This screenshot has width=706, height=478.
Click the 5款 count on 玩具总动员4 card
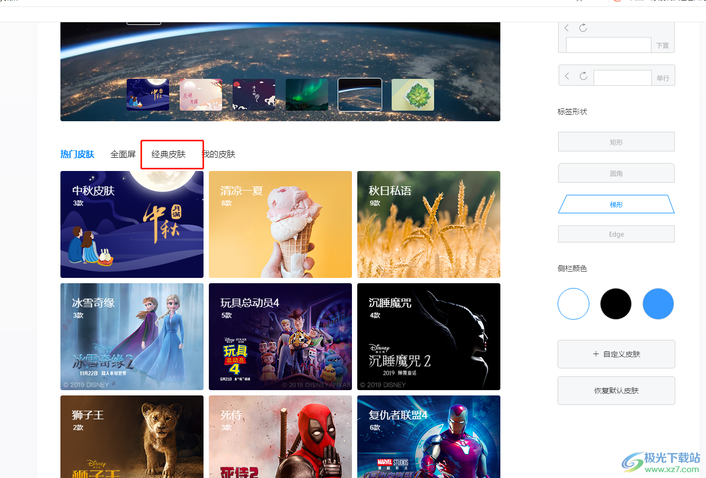coord(227,315)
